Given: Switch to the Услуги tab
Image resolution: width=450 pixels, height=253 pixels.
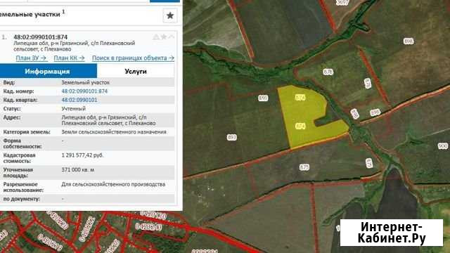Looking at the screenshot, I should tap(136, 71).
